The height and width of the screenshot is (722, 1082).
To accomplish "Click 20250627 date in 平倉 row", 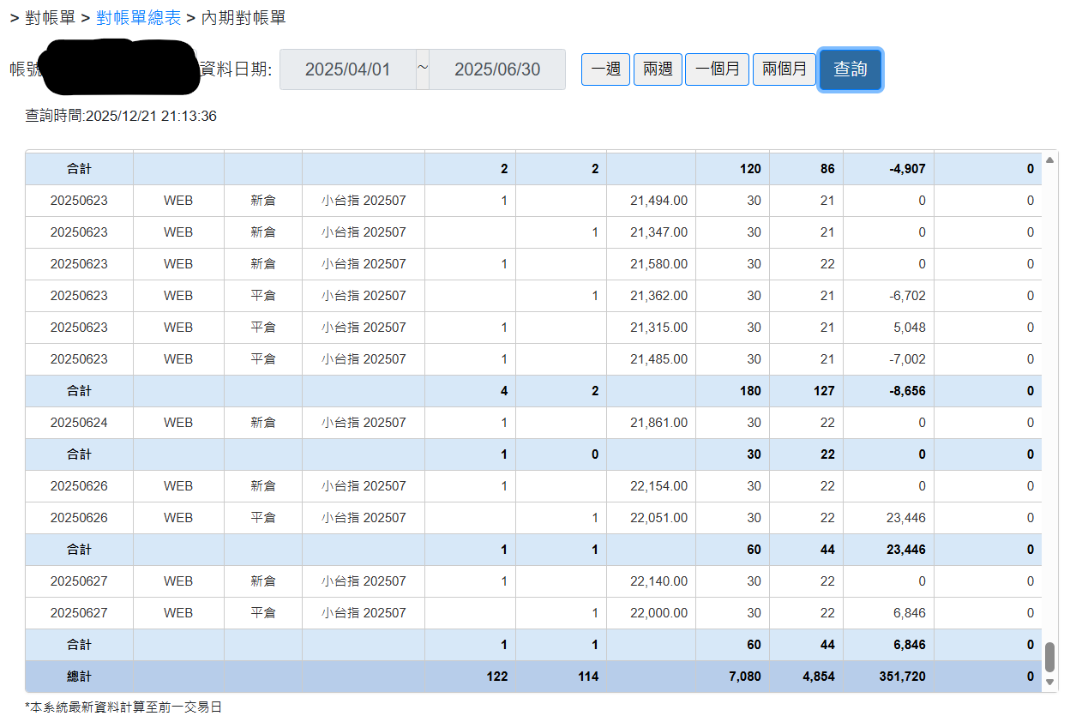I will pos(79,613).
